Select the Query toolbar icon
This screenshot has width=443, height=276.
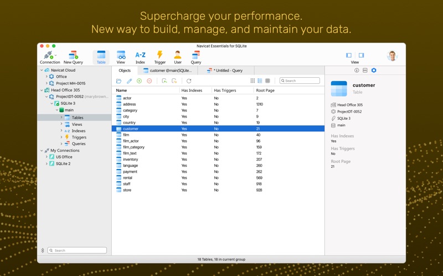click(x=196, y=57)
